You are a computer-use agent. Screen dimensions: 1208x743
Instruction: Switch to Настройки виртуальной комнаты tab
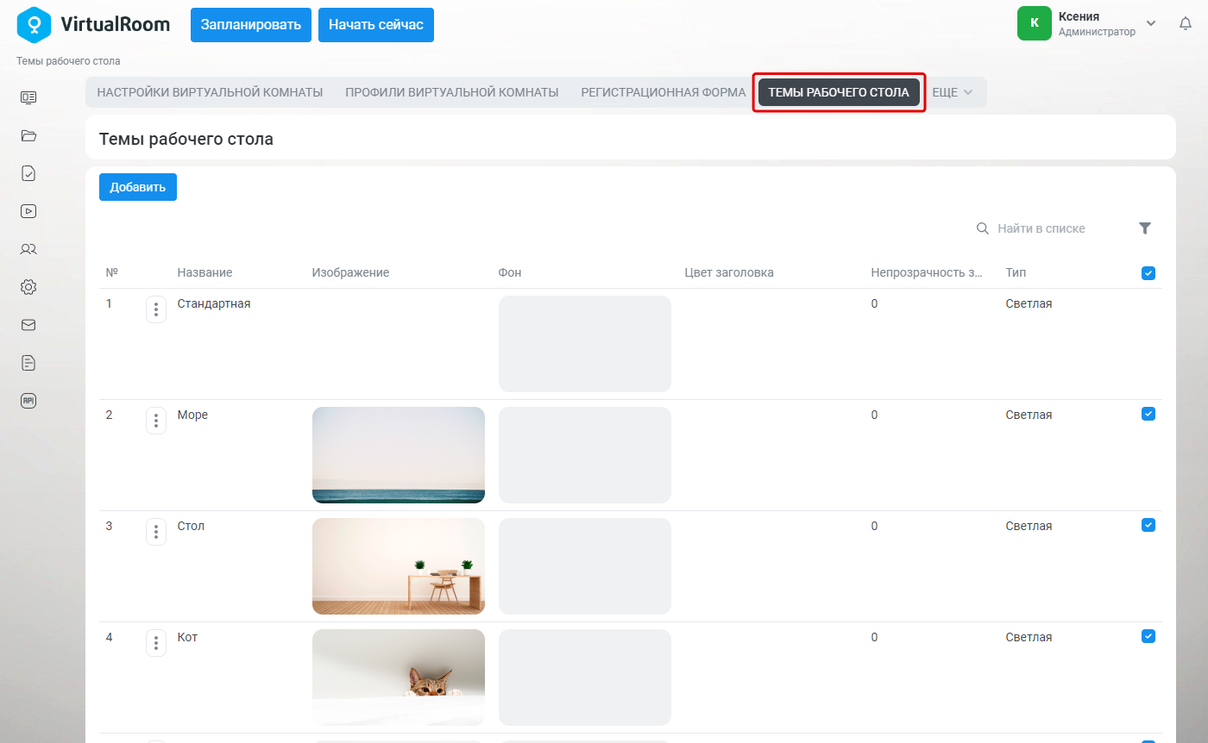point(210,92)
